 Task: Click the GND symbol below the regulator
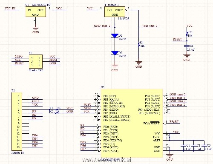pos(36,29)
